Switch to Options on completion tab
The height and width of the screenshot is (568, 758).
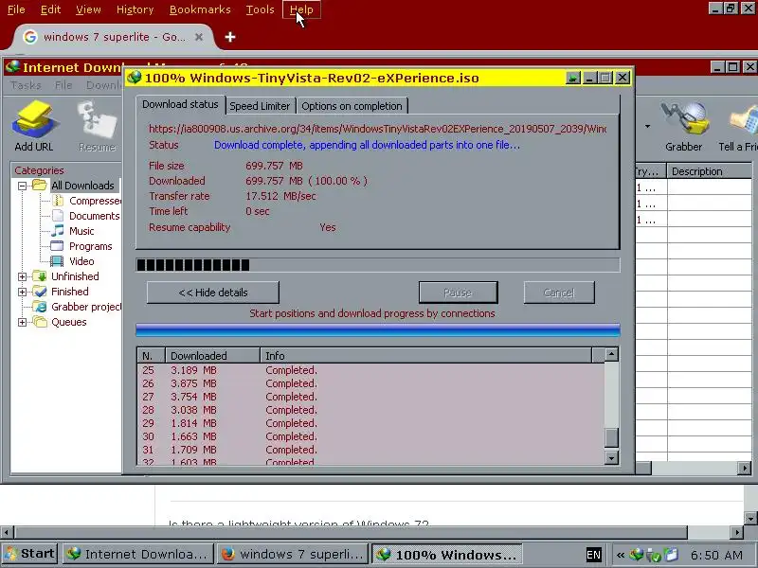(352, 106)
